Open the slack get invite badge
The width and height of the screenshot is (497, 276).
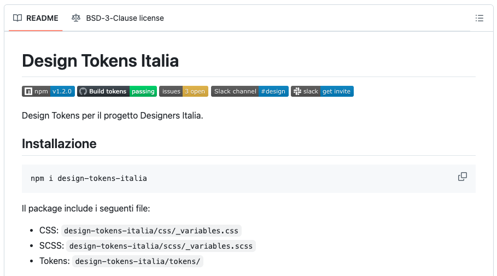click(322, 91)
